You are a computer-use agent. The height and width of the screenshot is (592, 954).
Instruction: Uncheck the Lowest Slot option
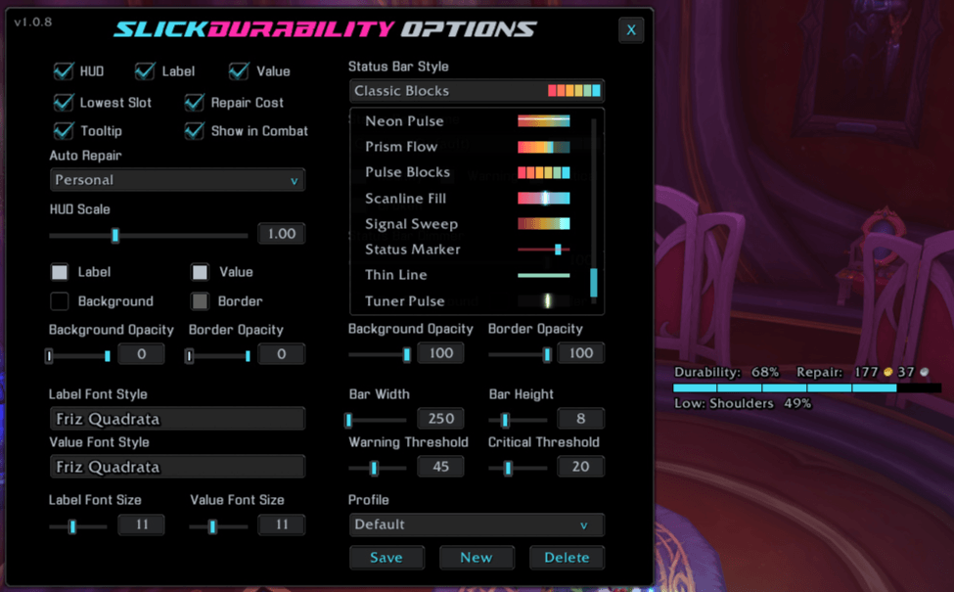[x=64, y=102]
